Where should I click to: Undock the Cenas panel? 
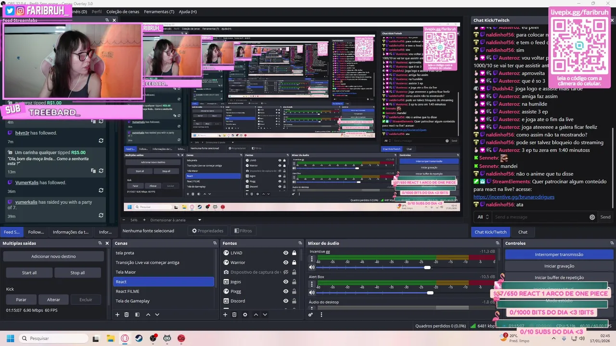pos(215,243)
